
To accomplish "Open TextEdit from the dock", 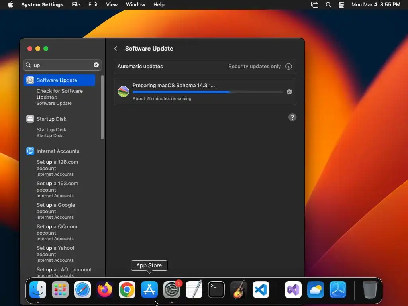I will (194, 289).
